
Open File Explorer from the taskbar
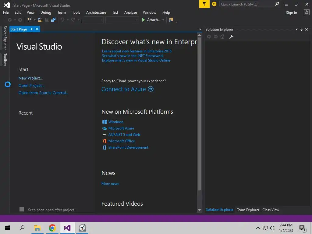click(37, 228)
